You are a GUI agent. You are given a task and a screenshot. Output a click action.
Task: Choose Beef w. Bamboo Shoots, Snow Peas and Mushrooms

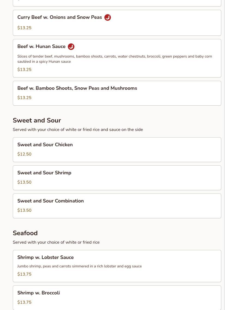pos(77,88)
